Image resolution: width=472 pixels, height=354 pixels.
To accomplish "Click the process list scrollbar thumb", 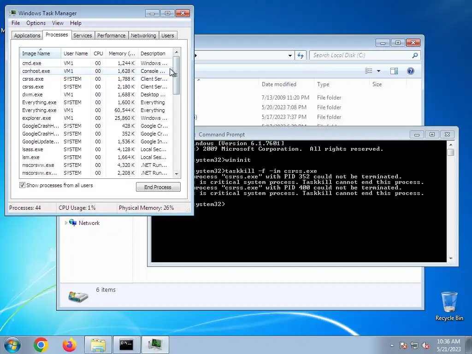I will [177, 75].
